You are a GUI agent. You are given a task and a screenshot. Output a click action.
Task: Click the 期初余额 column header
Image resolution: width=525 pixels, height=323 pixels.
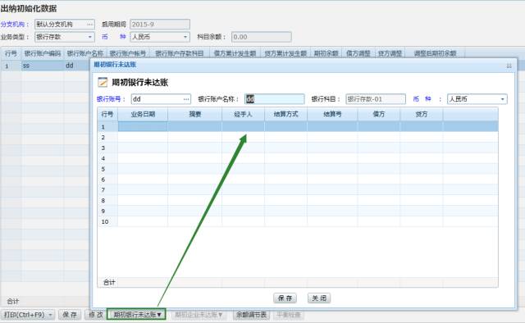[x=326, y=53]
